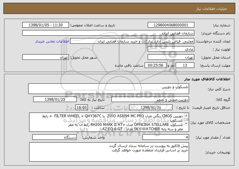This screenshot has height=169, width=239.
Task: Click the label توضیحات خریدار
Action: click(x=218, y=152)
